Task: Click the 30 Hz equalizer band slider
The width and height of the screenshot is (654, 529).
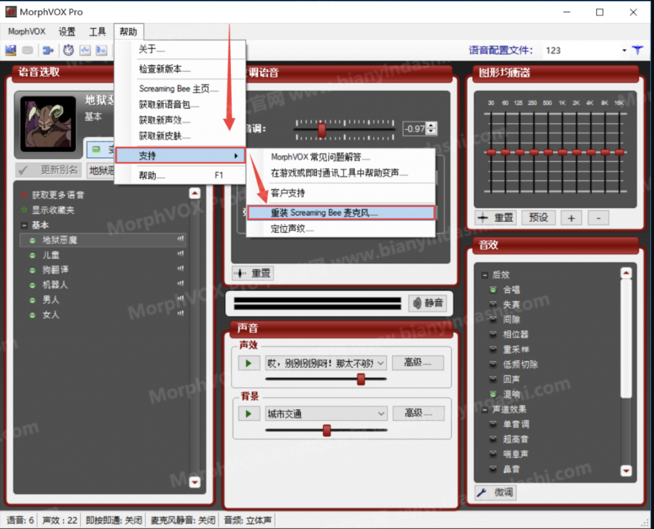Action: coord(491,152)
